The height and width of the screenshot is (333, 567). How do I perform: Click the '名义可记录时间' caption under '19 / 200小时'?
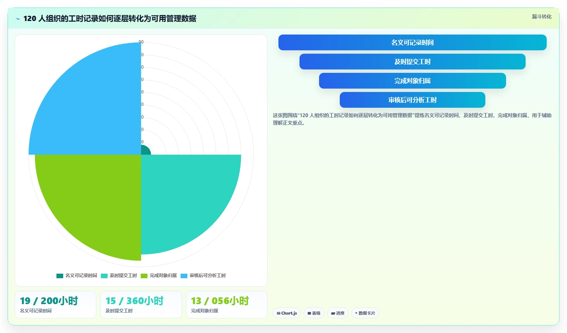tap(36, 311)
